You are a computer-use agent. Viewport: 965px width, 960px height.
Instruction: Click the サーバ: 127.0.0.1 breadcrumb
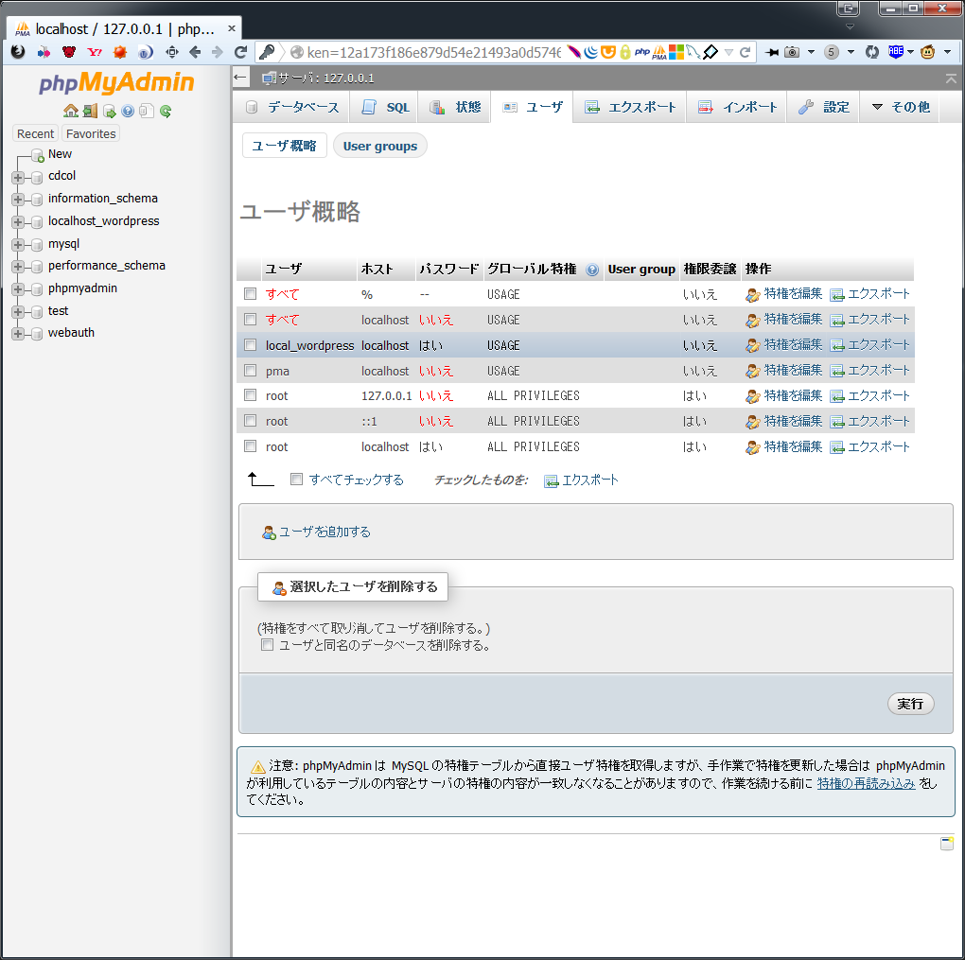click(318, 79)
